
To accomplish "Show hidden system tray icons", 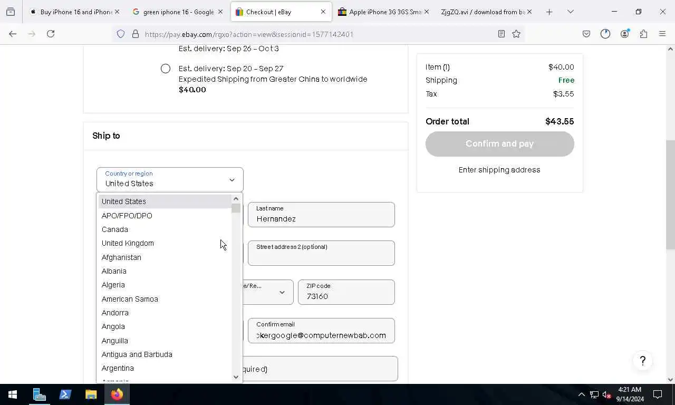I will (x=582, y=394).
